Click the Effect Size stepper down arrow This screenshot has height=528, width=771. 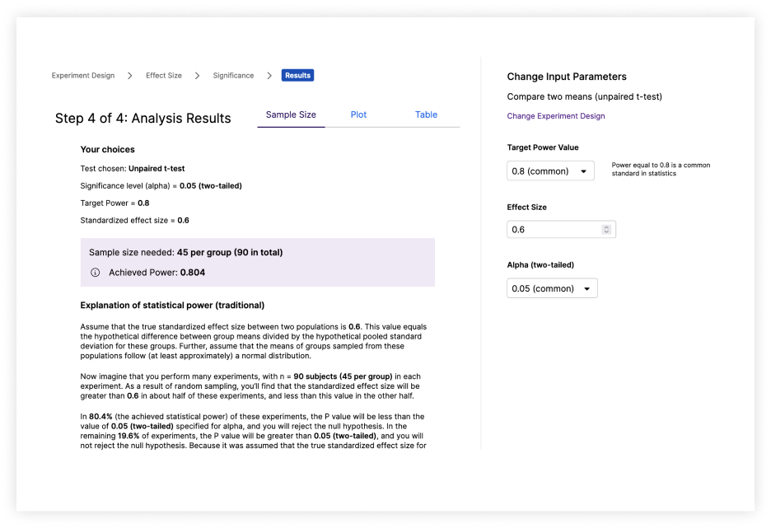(607, 231)
